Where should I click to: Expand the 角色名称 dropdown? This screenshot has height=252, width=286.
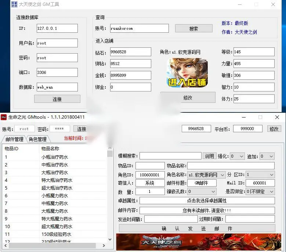[206, 175]
